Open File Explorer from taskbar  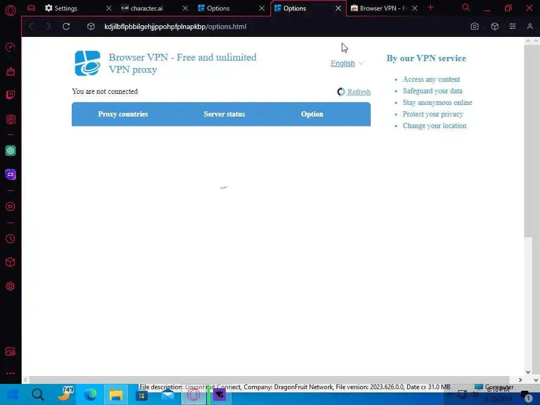pos(116,394)
